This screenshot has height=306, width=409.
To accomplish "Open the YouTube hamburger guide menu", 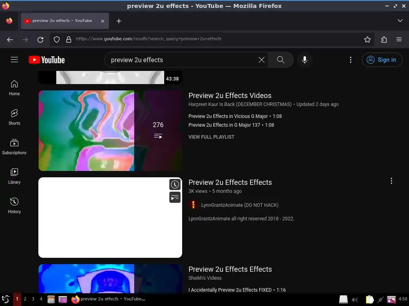I will pyautogui.click(x=14, y=60).
